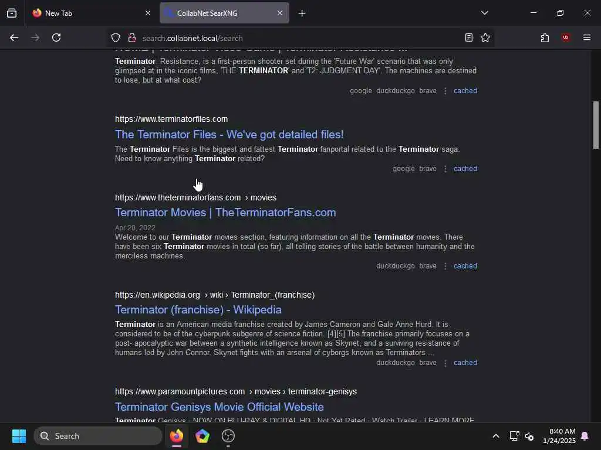Open muted volume tray icon

tap(530, 436)
